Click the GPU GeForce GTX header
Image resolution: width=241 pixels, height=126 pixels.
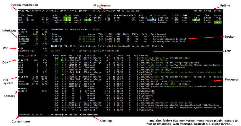[x=125, y=15]
